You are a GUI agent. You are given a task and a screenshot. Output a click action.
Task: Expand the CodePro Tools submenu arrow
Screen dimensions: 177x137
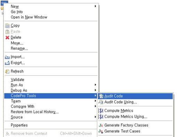coord(95,96)
